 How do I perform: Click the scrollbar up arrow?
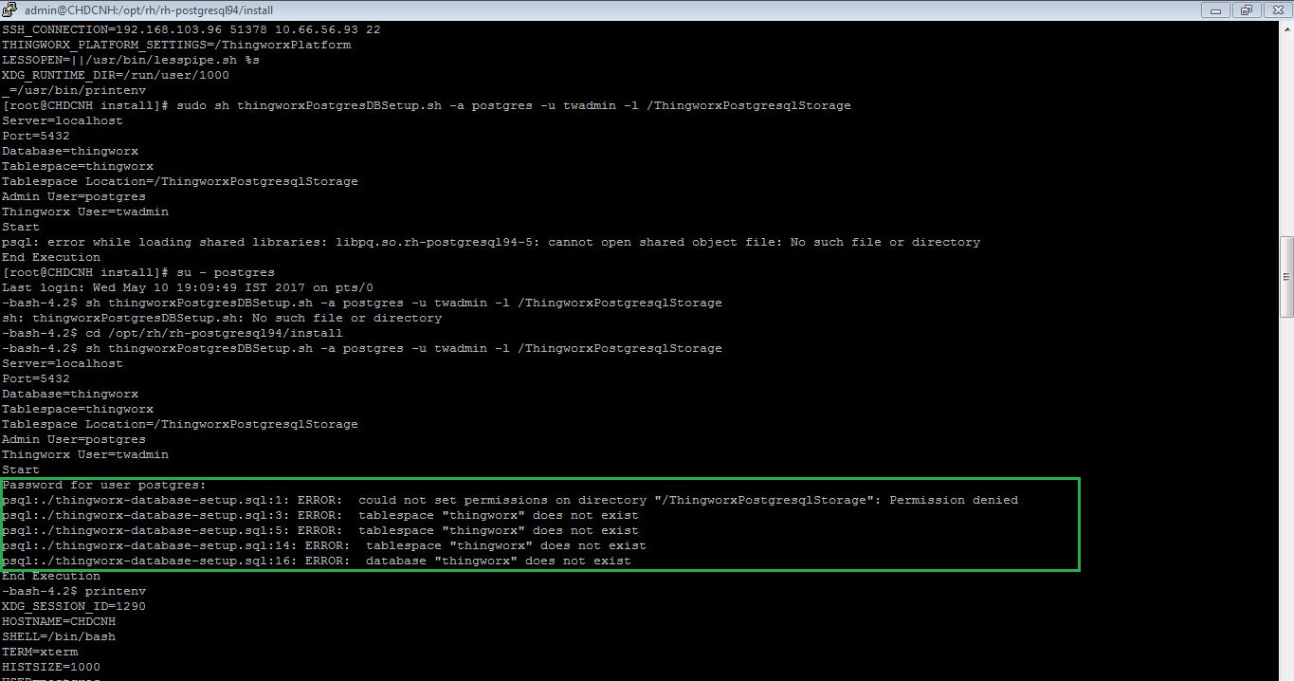point(1286,29)
